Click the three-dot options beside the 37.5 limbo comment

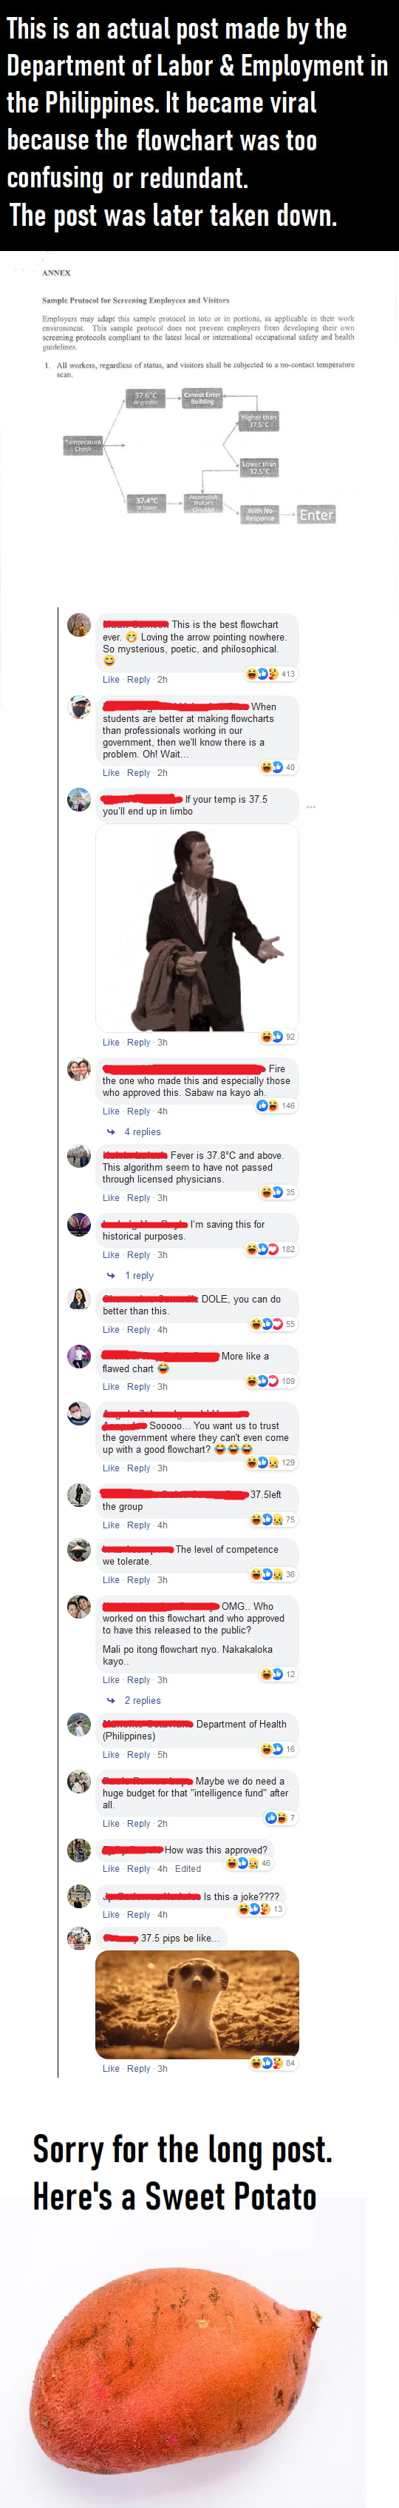pos(310,806)
